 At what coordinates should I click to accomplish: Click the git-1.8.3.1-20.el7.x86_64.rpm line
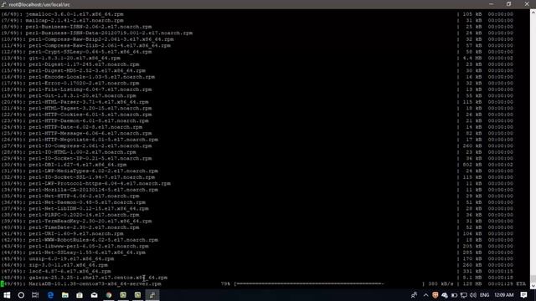(60, 58)
